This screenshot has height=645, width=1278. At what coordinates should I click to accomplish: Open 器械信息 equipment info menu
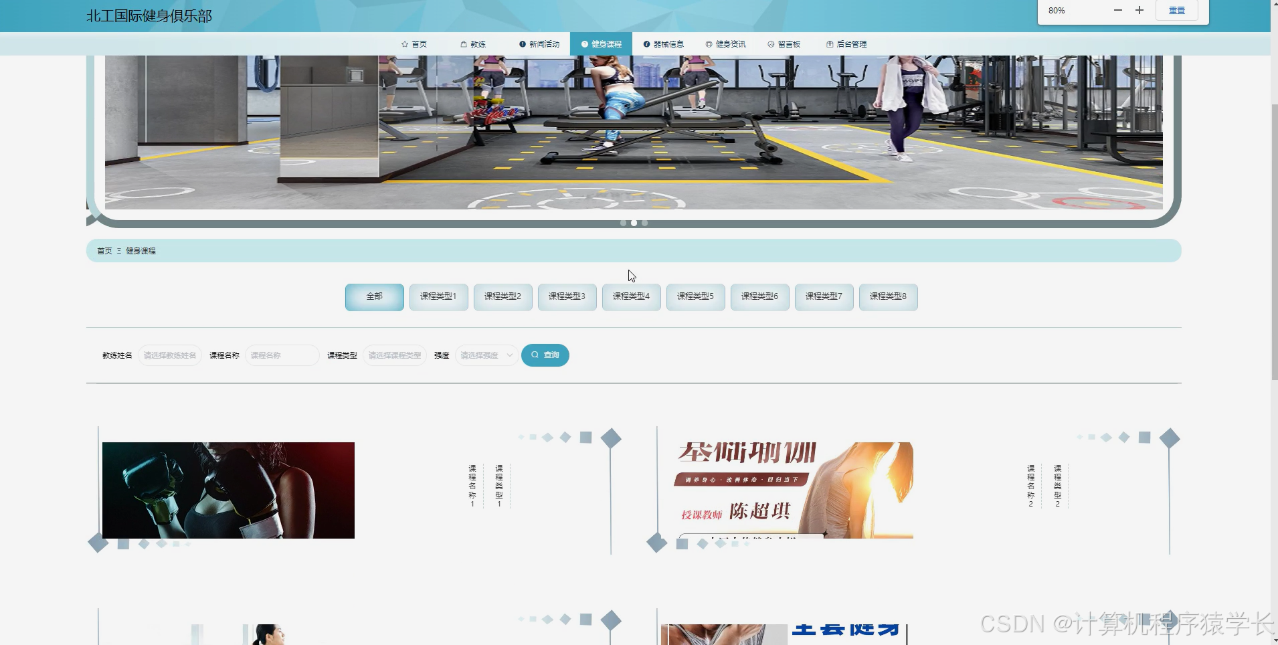664,44
